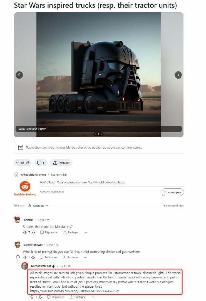Select the gallery page indicator dots

99,134
